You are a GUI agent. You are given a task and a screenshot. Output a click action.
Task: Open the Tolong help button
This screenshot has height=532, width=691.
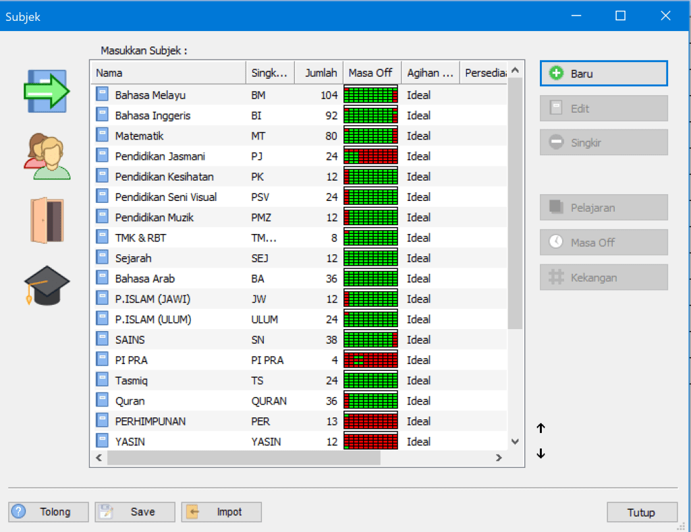[49, 512]
